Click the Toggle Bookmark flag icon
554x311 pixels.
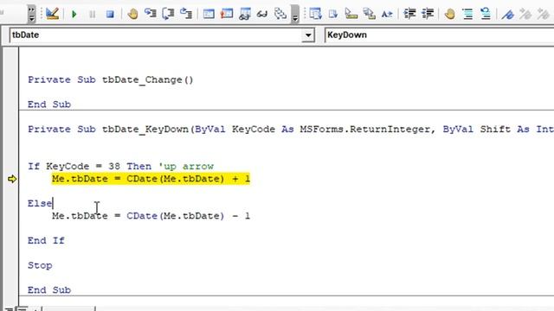tap(508, 14)
